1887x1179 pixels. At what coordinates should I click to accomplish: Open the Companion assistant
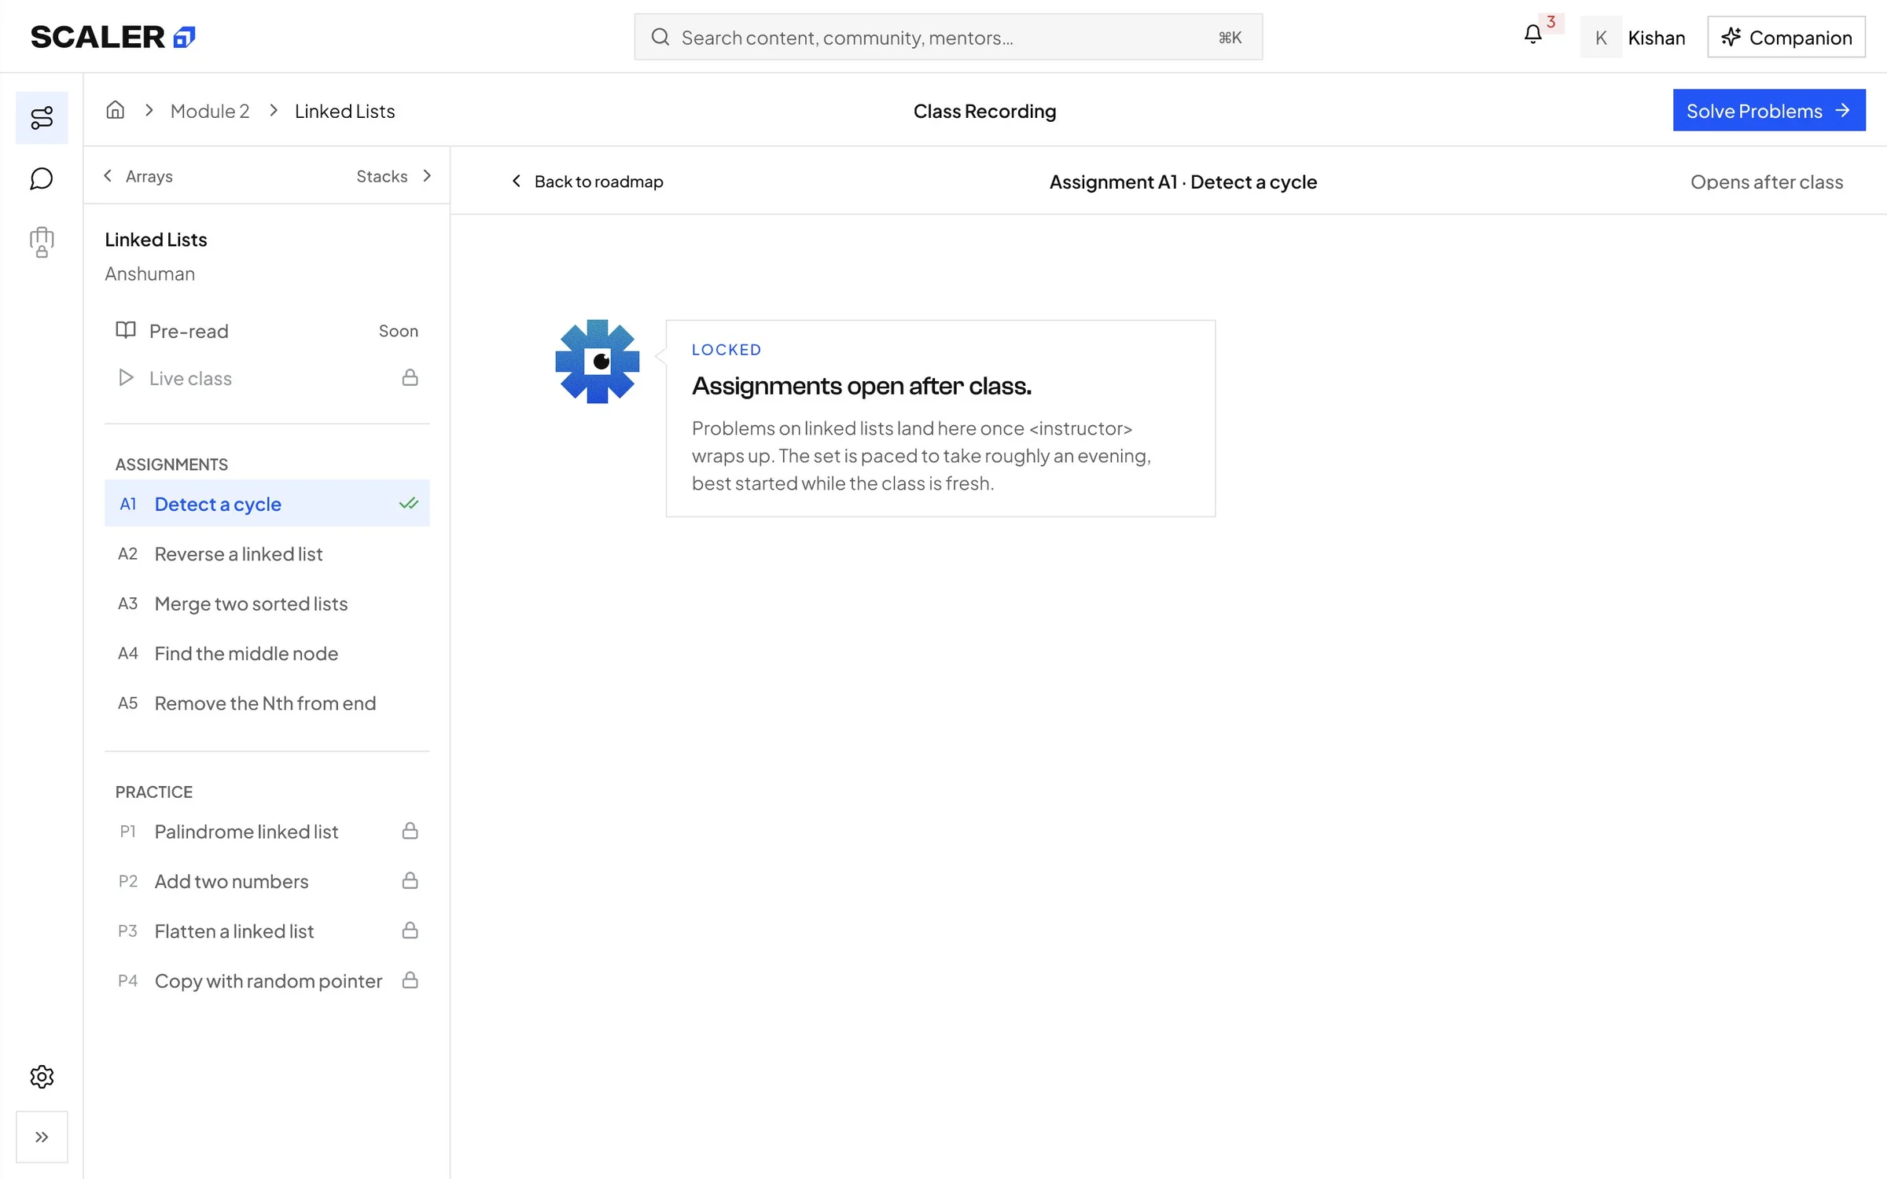(1786, 37)
